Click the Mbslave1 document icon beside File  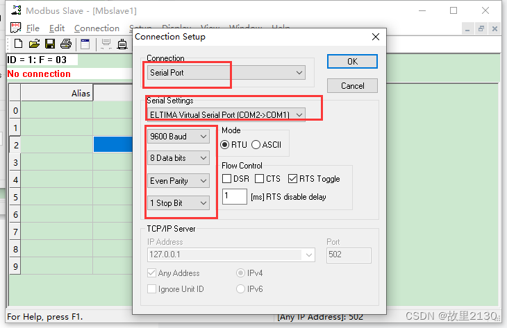pyautogui.click(x=15, y=28)
